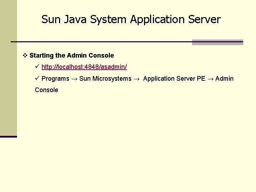Viewport: 256px width, 192px height.
Task: Click the word 'Console' on the last line
Action: tap(47, 90)
